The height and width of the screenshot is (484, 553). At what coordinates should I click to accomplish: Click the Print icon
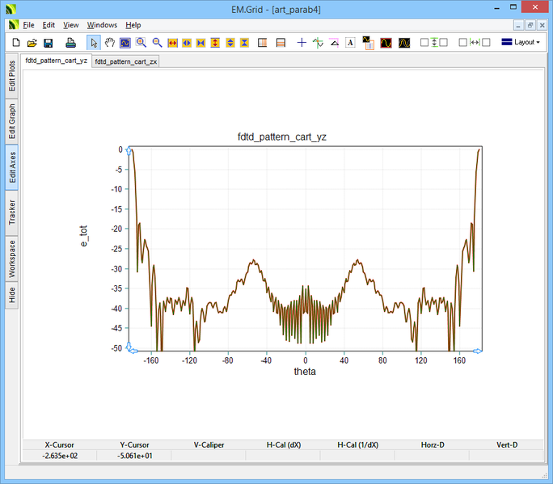(x=70, y=42)
